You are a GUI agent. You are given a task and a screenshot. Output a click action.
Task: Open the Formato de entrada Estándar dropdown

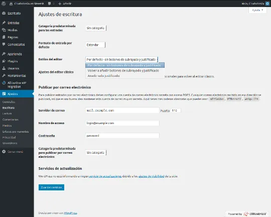[x=95, y=45]
